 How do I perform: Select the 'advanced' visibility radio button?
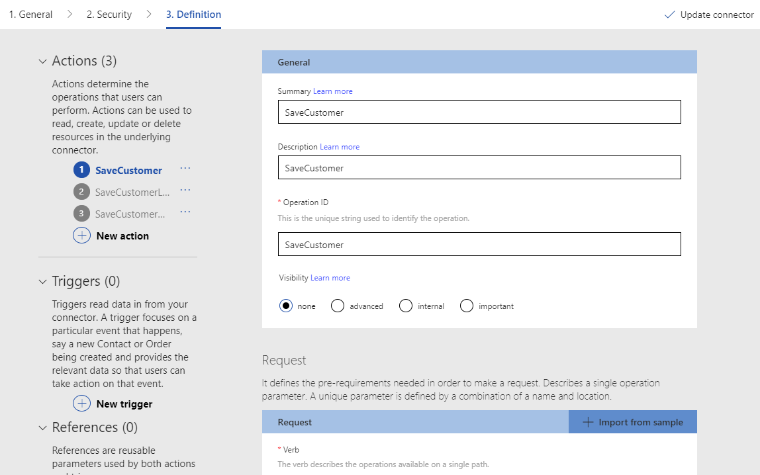tap(338, 306)
